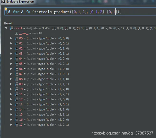This screenshot has height=138, width=156.
Task: Click the tuple icon of item 10
Action: tap(17, 89)
